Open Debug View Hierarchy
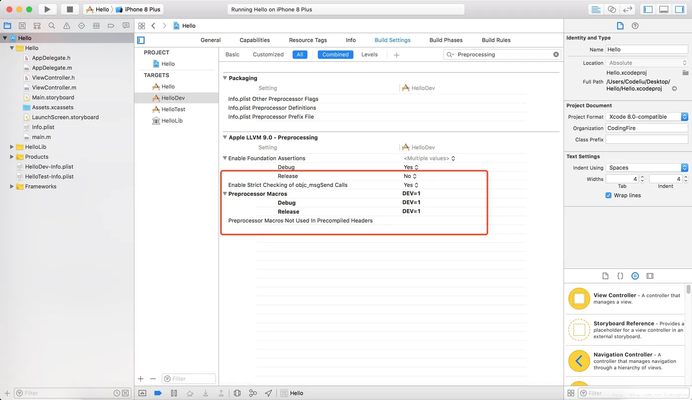 [237, 393]
